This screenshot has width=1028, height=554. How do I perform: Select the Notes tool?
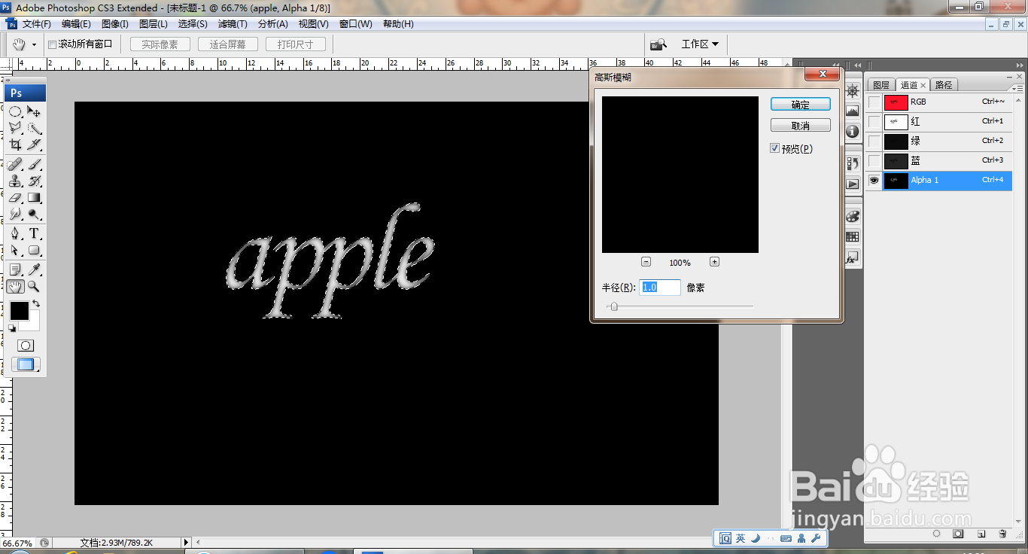coord(16,269)
